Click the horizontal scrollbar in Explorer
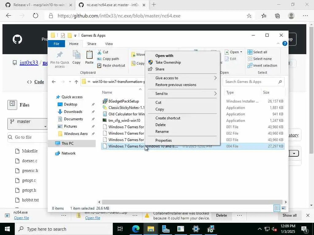The image size is (314, 235). pos(192,202)
